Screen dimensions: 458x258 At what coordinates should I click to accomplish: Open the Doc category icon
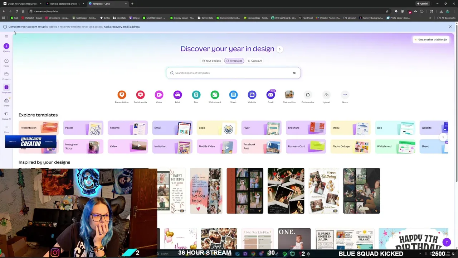pyautogui.click(x=196, y=95)
